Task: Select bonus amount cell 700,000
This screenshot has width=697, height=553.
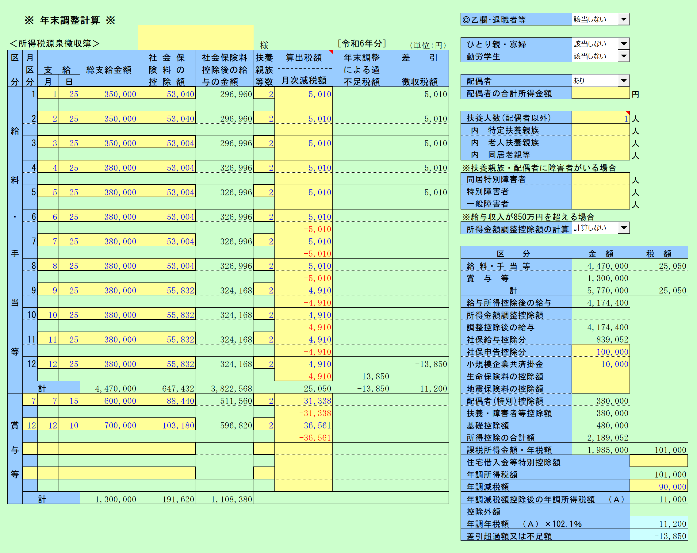Action: 109,424
